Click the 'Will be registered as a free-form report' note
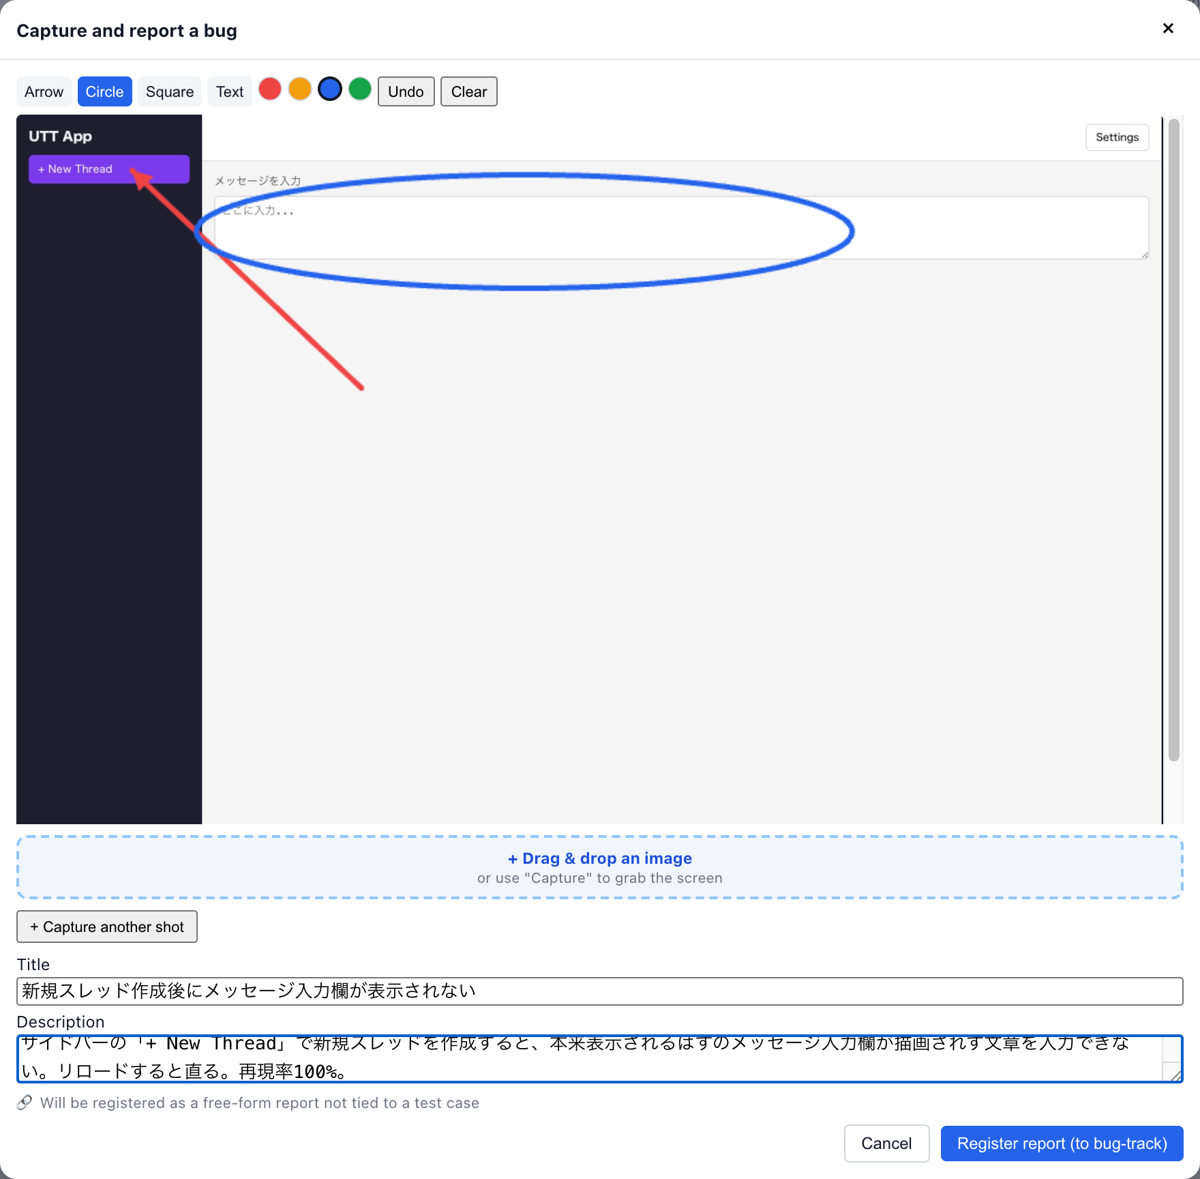Image resolution: width=1200 pixels, height=1179 pixels. [x=260, y=1103]
